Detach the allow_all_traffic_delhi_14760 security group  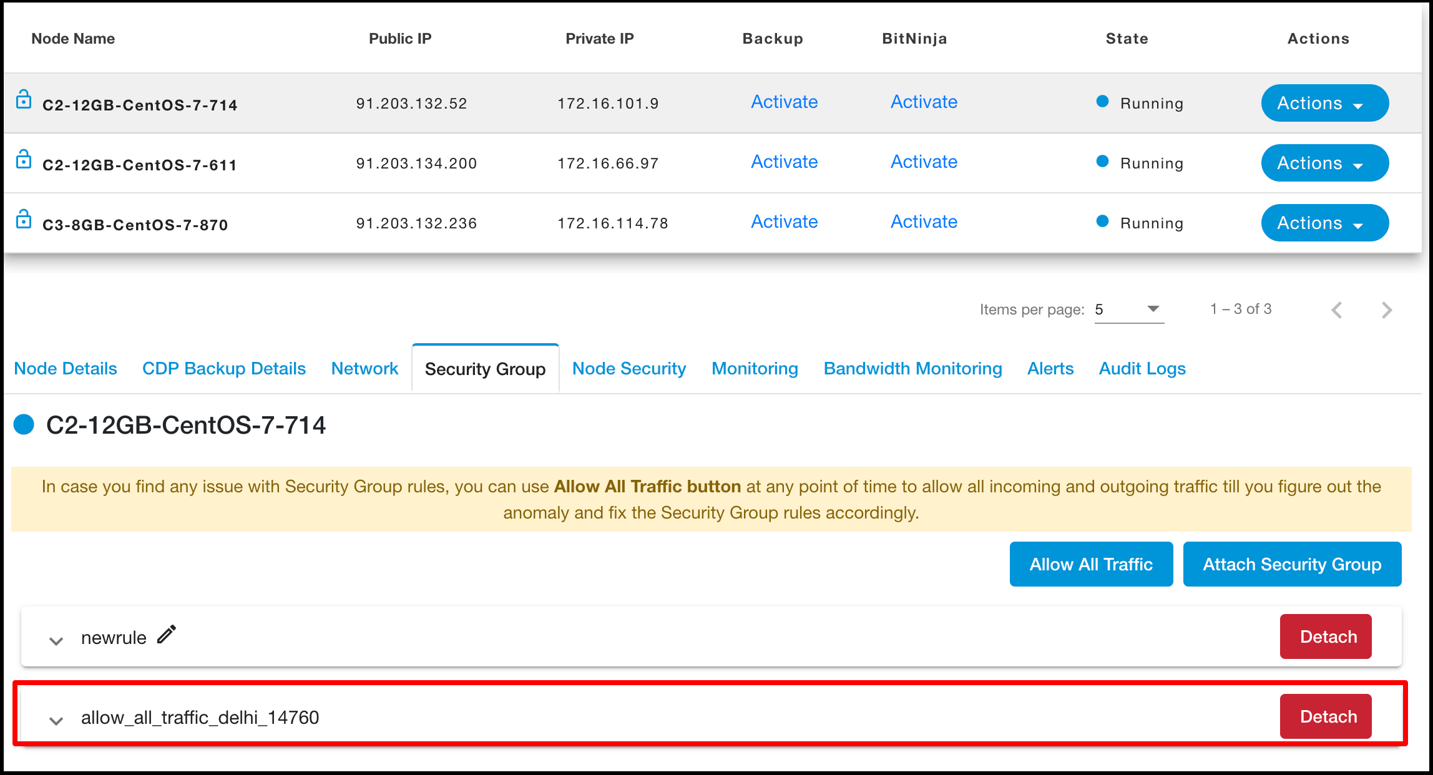click(x=1327, y=716)
